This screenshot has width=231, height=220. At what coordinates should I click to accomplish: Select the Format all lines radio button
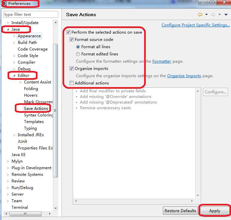(78, 47)
